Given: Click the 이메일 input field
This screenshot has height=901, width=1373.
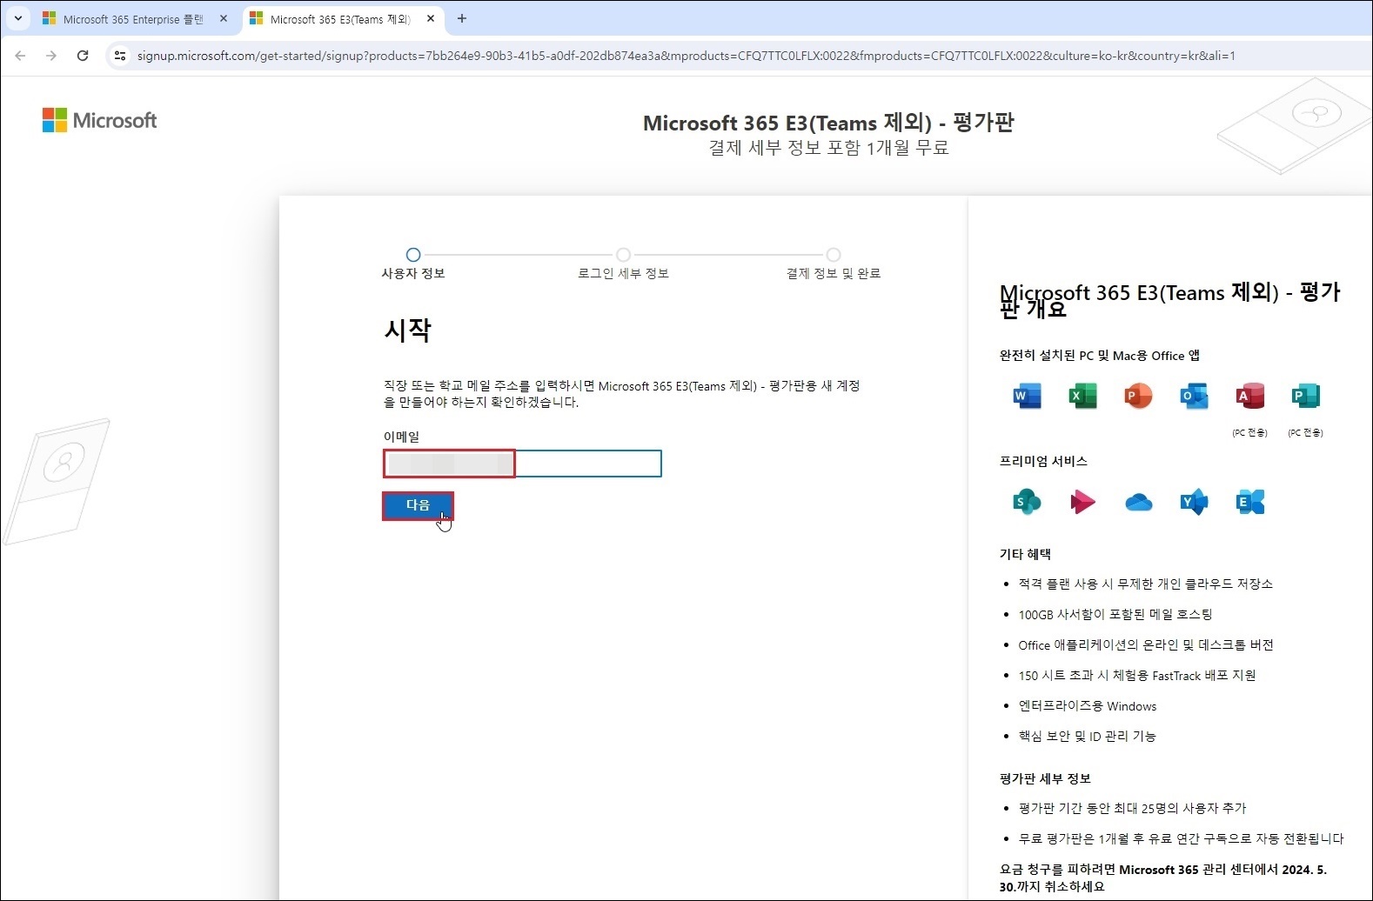Looking at the screenshot, I should click(522, 464).
